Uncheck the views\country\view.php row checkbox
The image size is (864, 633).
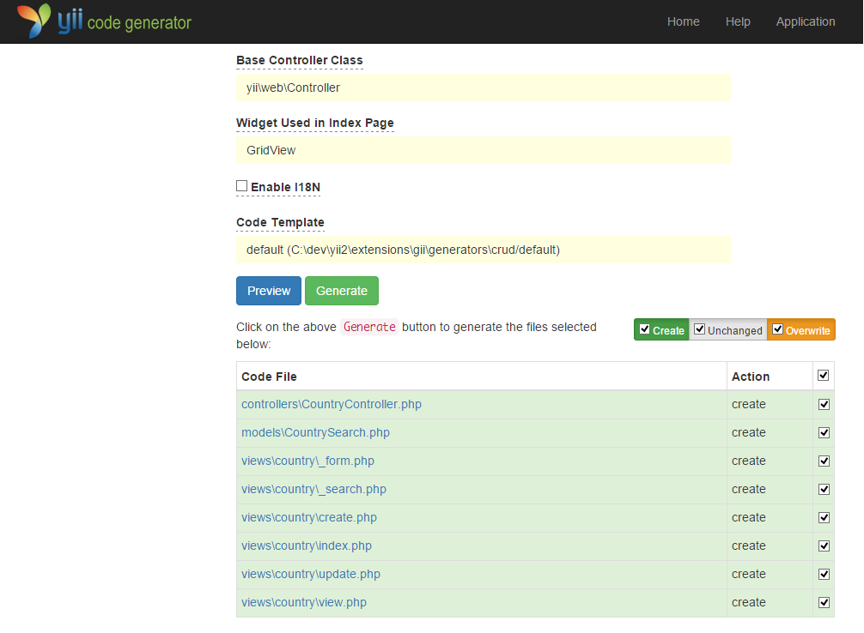coord(824,602)
